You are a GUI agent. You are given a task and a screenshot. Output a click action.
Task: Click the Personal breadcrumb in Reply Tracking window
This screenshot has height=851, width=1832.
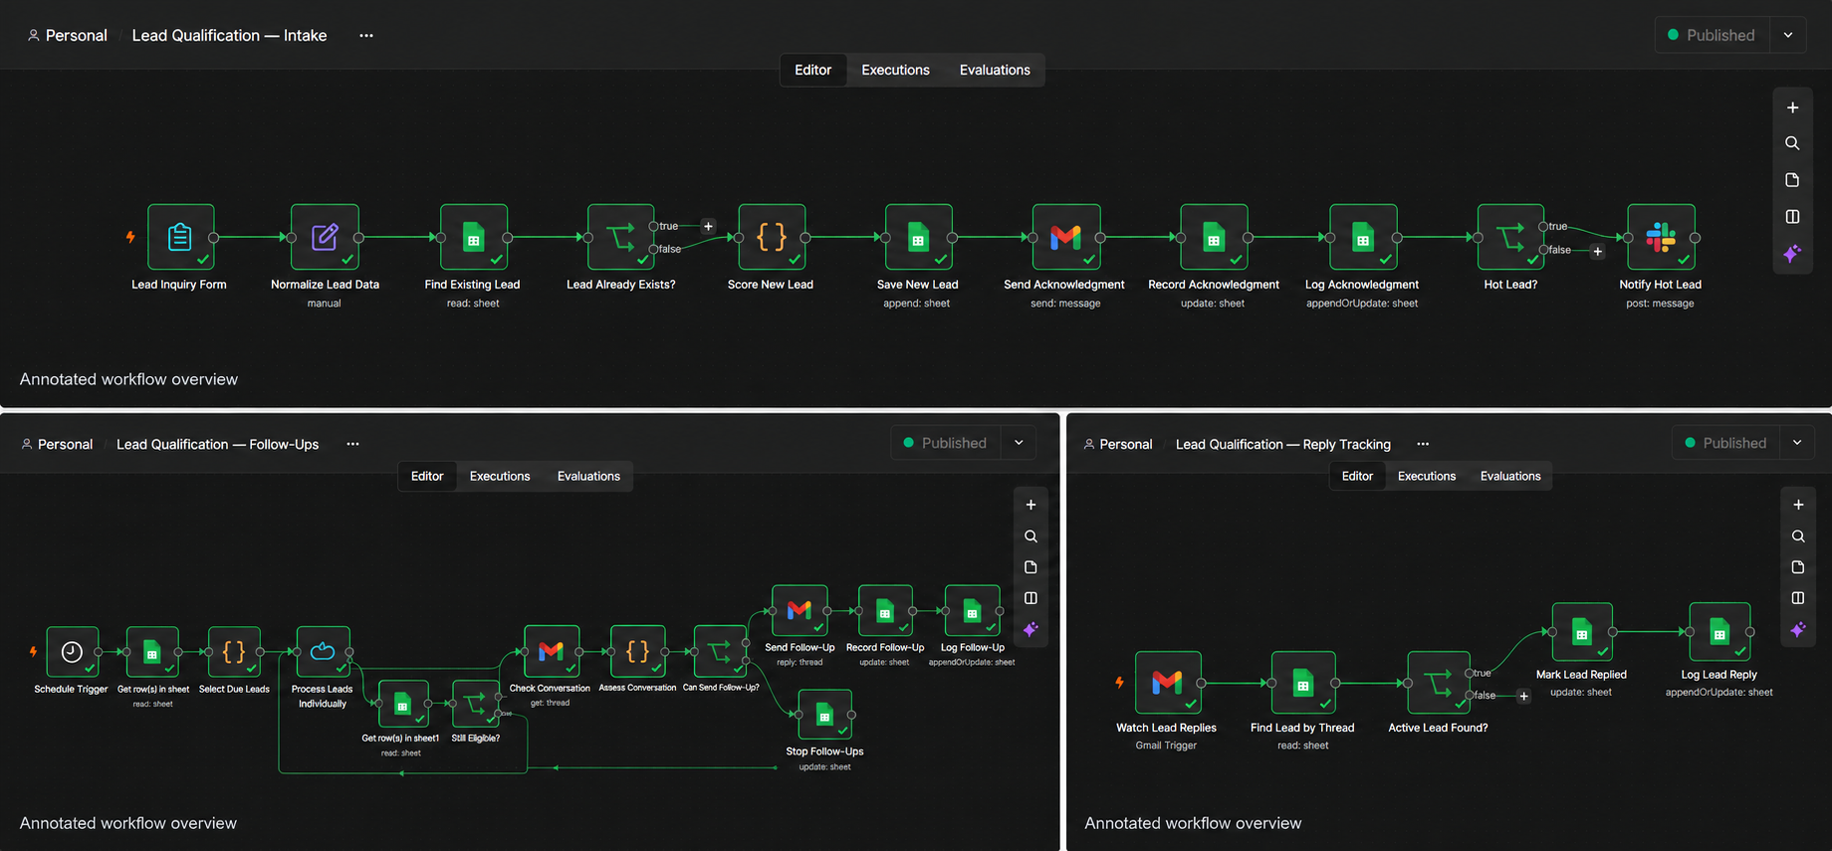[1118, 444]
